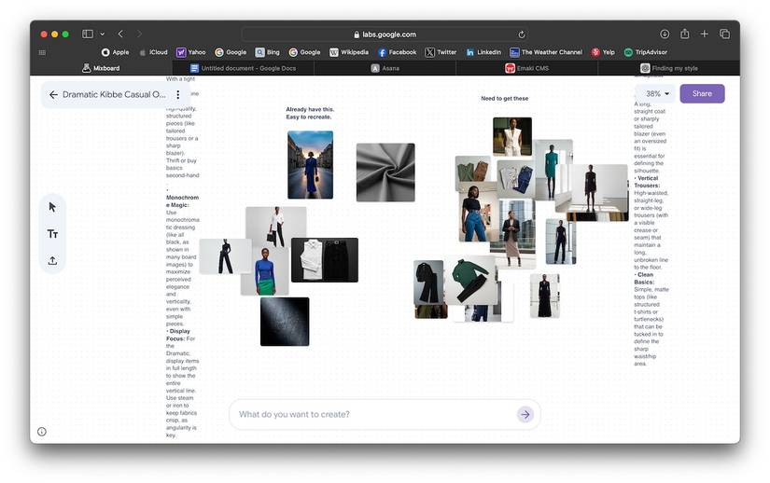Click the purple Share button
770x483 pixels.
tap(702, 93)
